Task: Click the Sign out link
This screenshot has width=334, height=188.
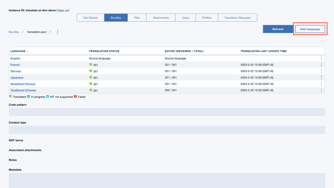Action: point(64,10)
